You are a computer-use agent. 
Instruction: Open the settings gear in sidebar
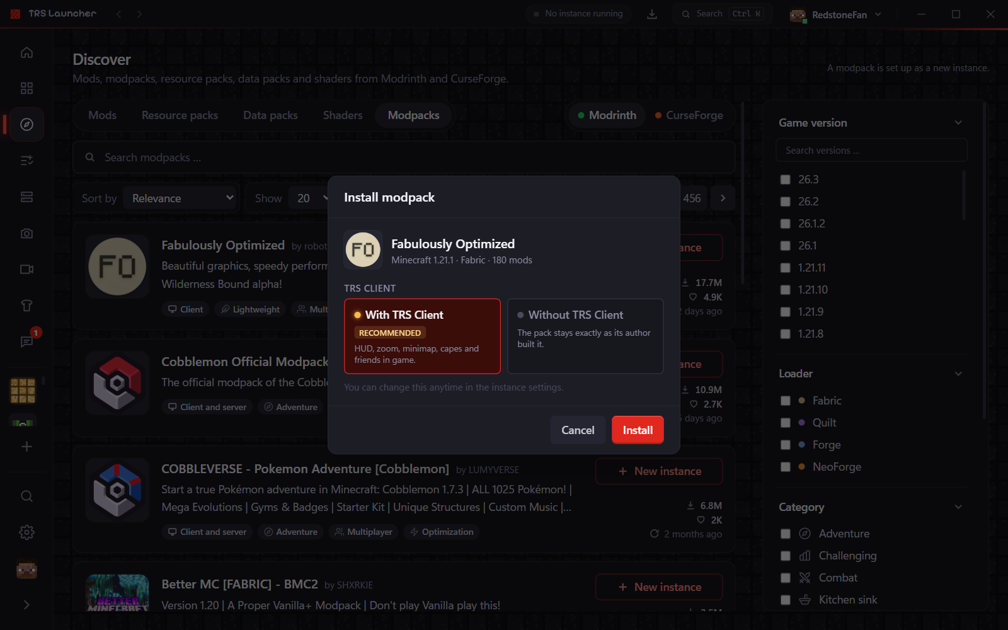(x=26, y=532)
